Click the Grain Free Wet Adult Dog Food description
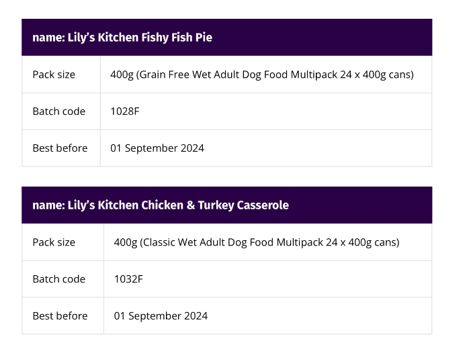Viewport: 467px width, 353px height. tap(261, 74)
